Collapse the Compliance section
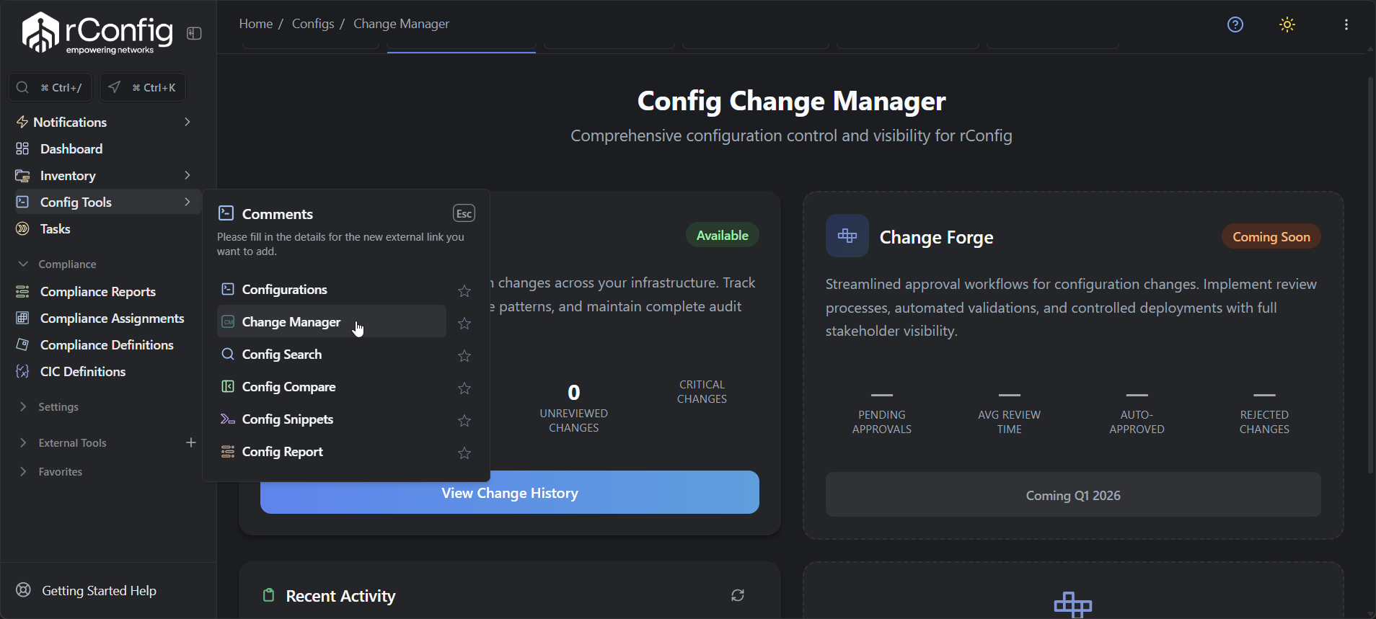The image size is (1376, 619). (23, 264)
